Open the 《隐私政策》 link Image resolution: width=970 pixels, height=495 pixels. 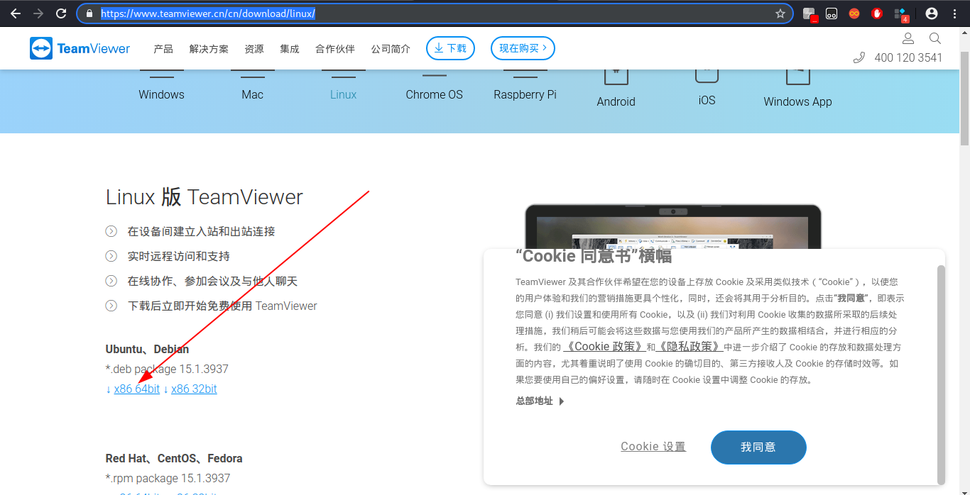[x=690, y=347]
